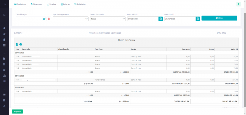Open the calendar picker for Data Final

click(198, 19)
